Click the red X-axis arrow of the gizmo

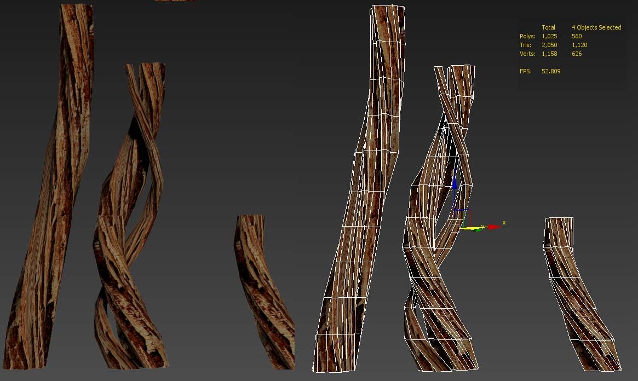pyautogui.click(x=494, y=227)
